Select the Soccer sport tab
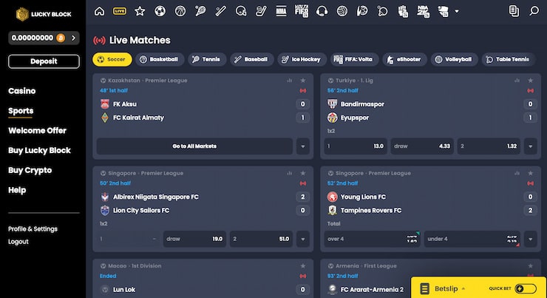This screenshot has height=298, width=547. [112, 59]
